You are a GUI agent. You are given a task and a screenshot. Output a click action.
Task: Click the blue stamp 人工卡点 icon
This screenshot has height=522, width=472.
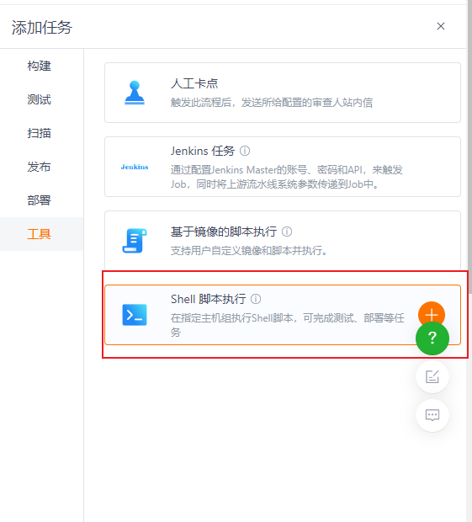[x=135, y=93]
